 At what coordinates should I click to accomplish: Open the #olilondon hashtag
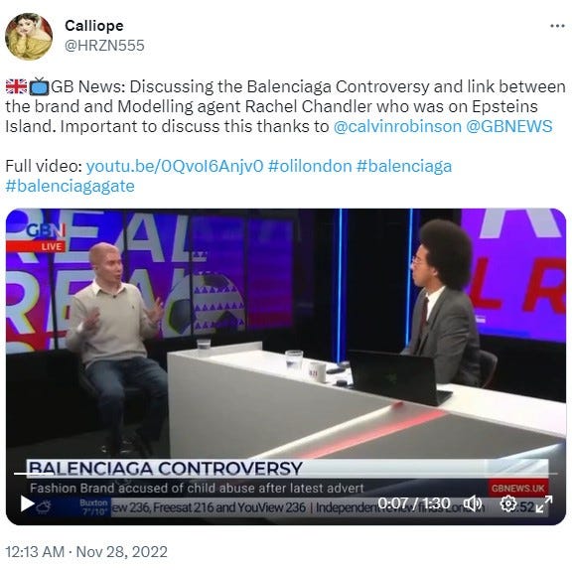pyautogui.click(x=310, y=166)
